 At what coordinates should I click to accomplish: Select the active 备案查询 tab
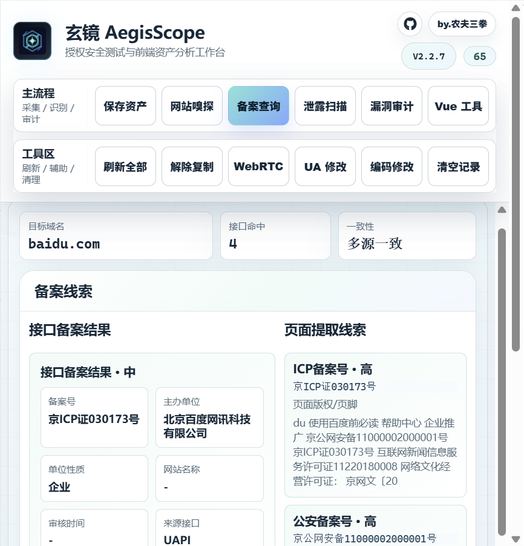(258, 106)
